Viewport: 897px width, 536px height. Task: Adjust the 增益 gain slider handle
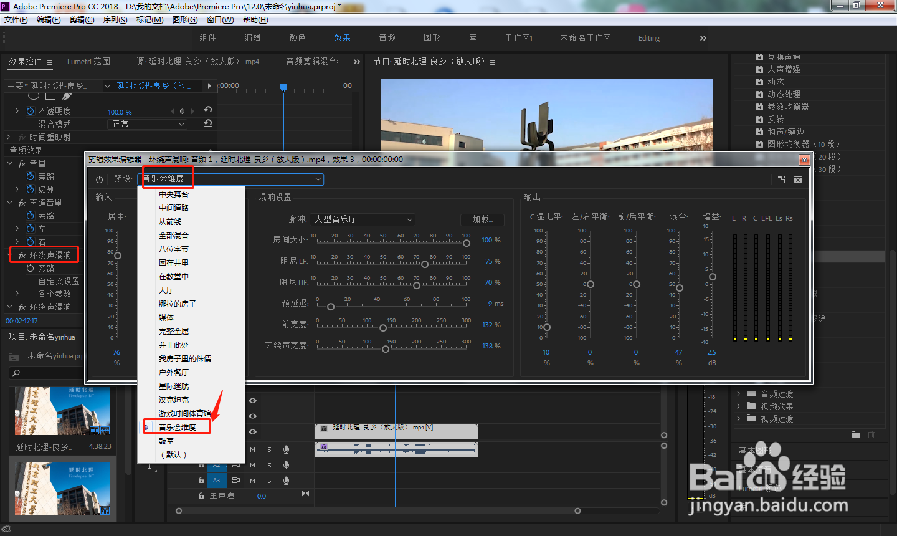pyautogui.click(x=713, y=277)
